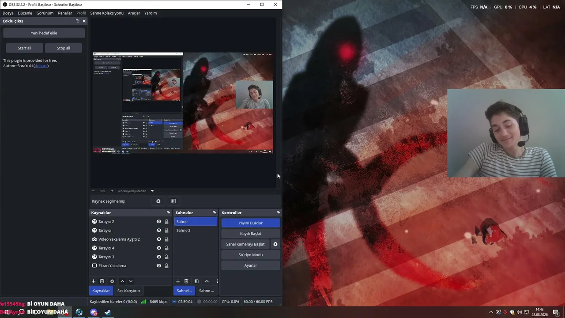Viewport: 565px width, 318px height.
Task: Remove selected source with trash icon
Action: (102, 281)
